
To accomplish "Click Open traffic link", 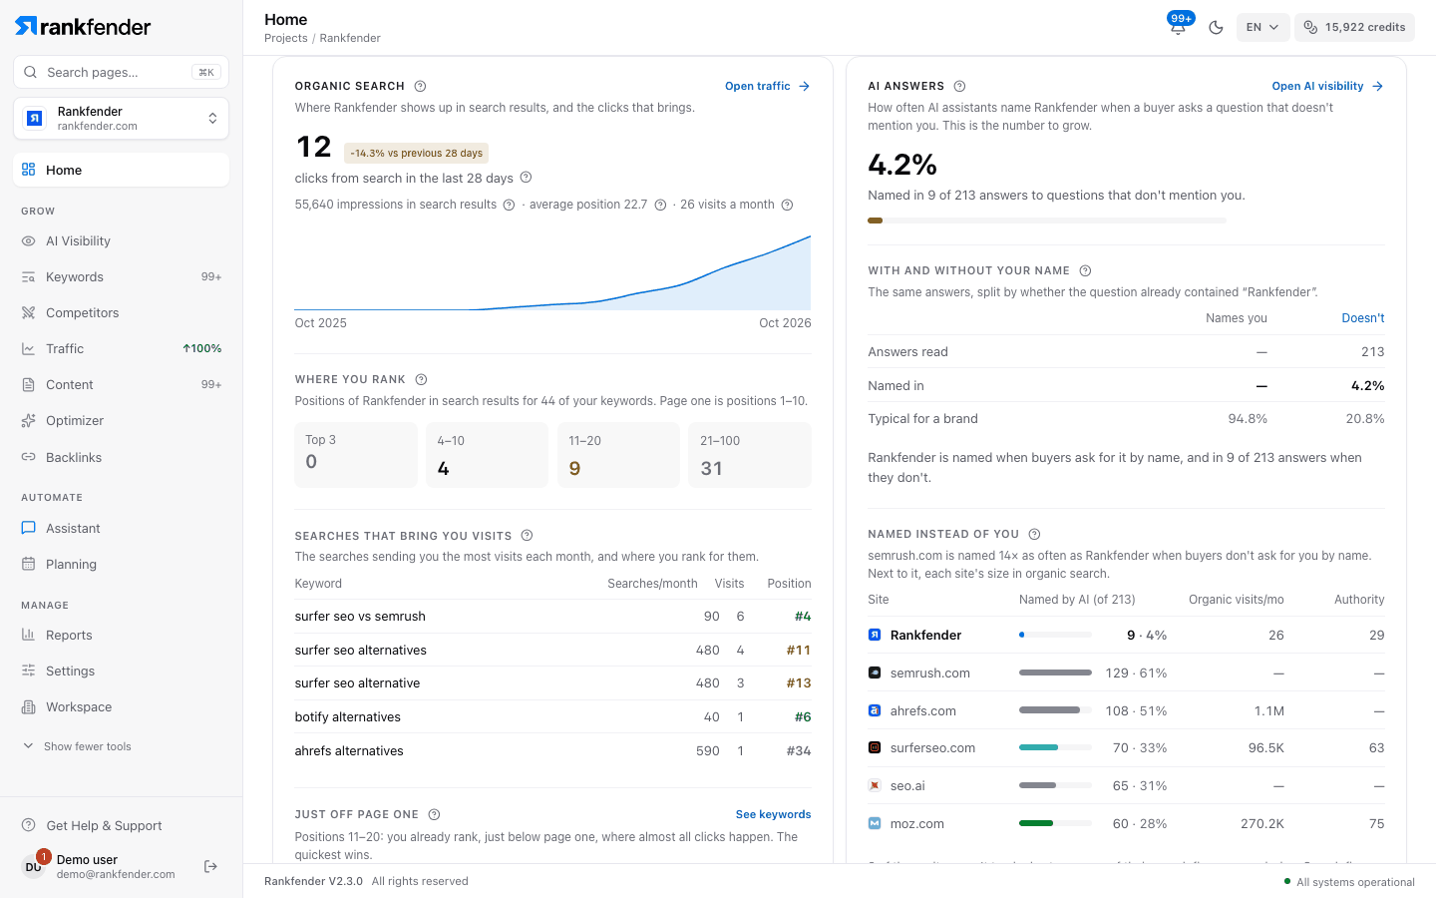I will coord(767,86).
